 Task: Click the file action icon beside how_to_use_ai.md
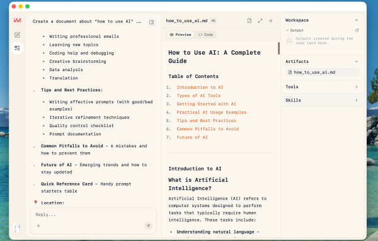tap(249, 21)
